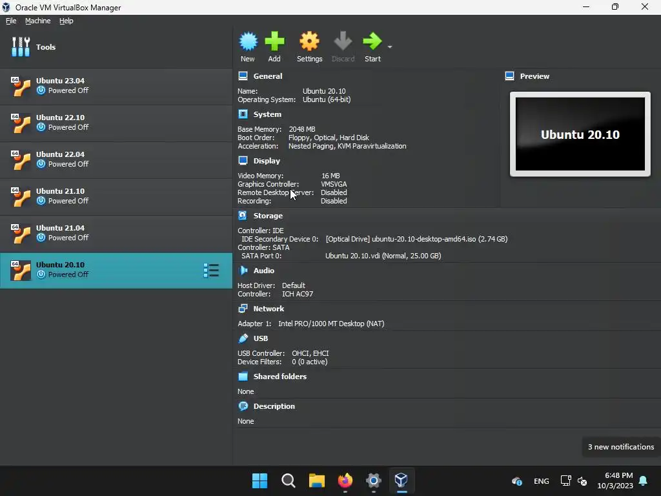Open the notification bell in system tray
This screenshot has width=661, height=496.
coord(644,480)
